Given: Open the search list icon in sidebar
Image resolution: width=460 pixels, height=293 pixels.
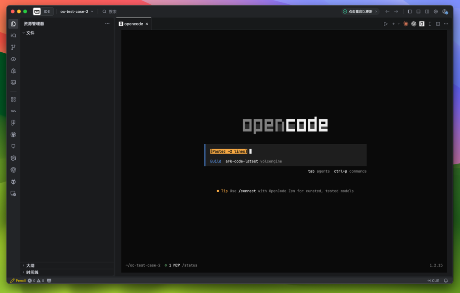Looking at the screenshot, I should [13, 36].
